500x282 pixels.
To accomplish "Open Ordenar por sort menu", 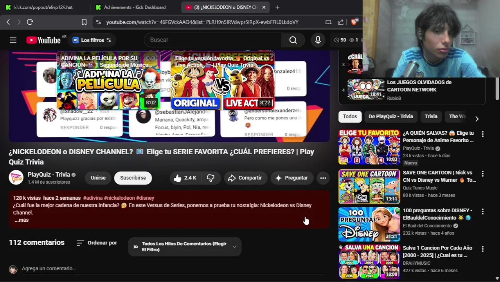I will click(x=97, y=243).
